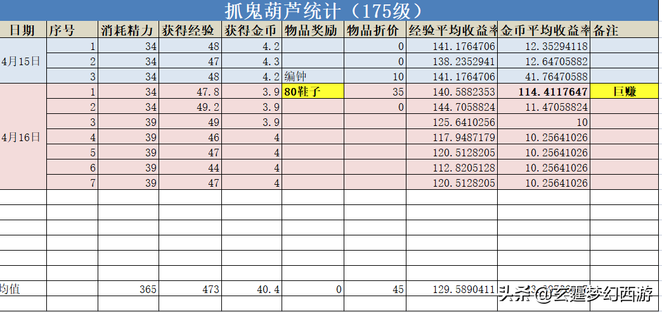Select the 4月16日 merged date cell
The image size is (662, 312).
click(x=23, y=137)
